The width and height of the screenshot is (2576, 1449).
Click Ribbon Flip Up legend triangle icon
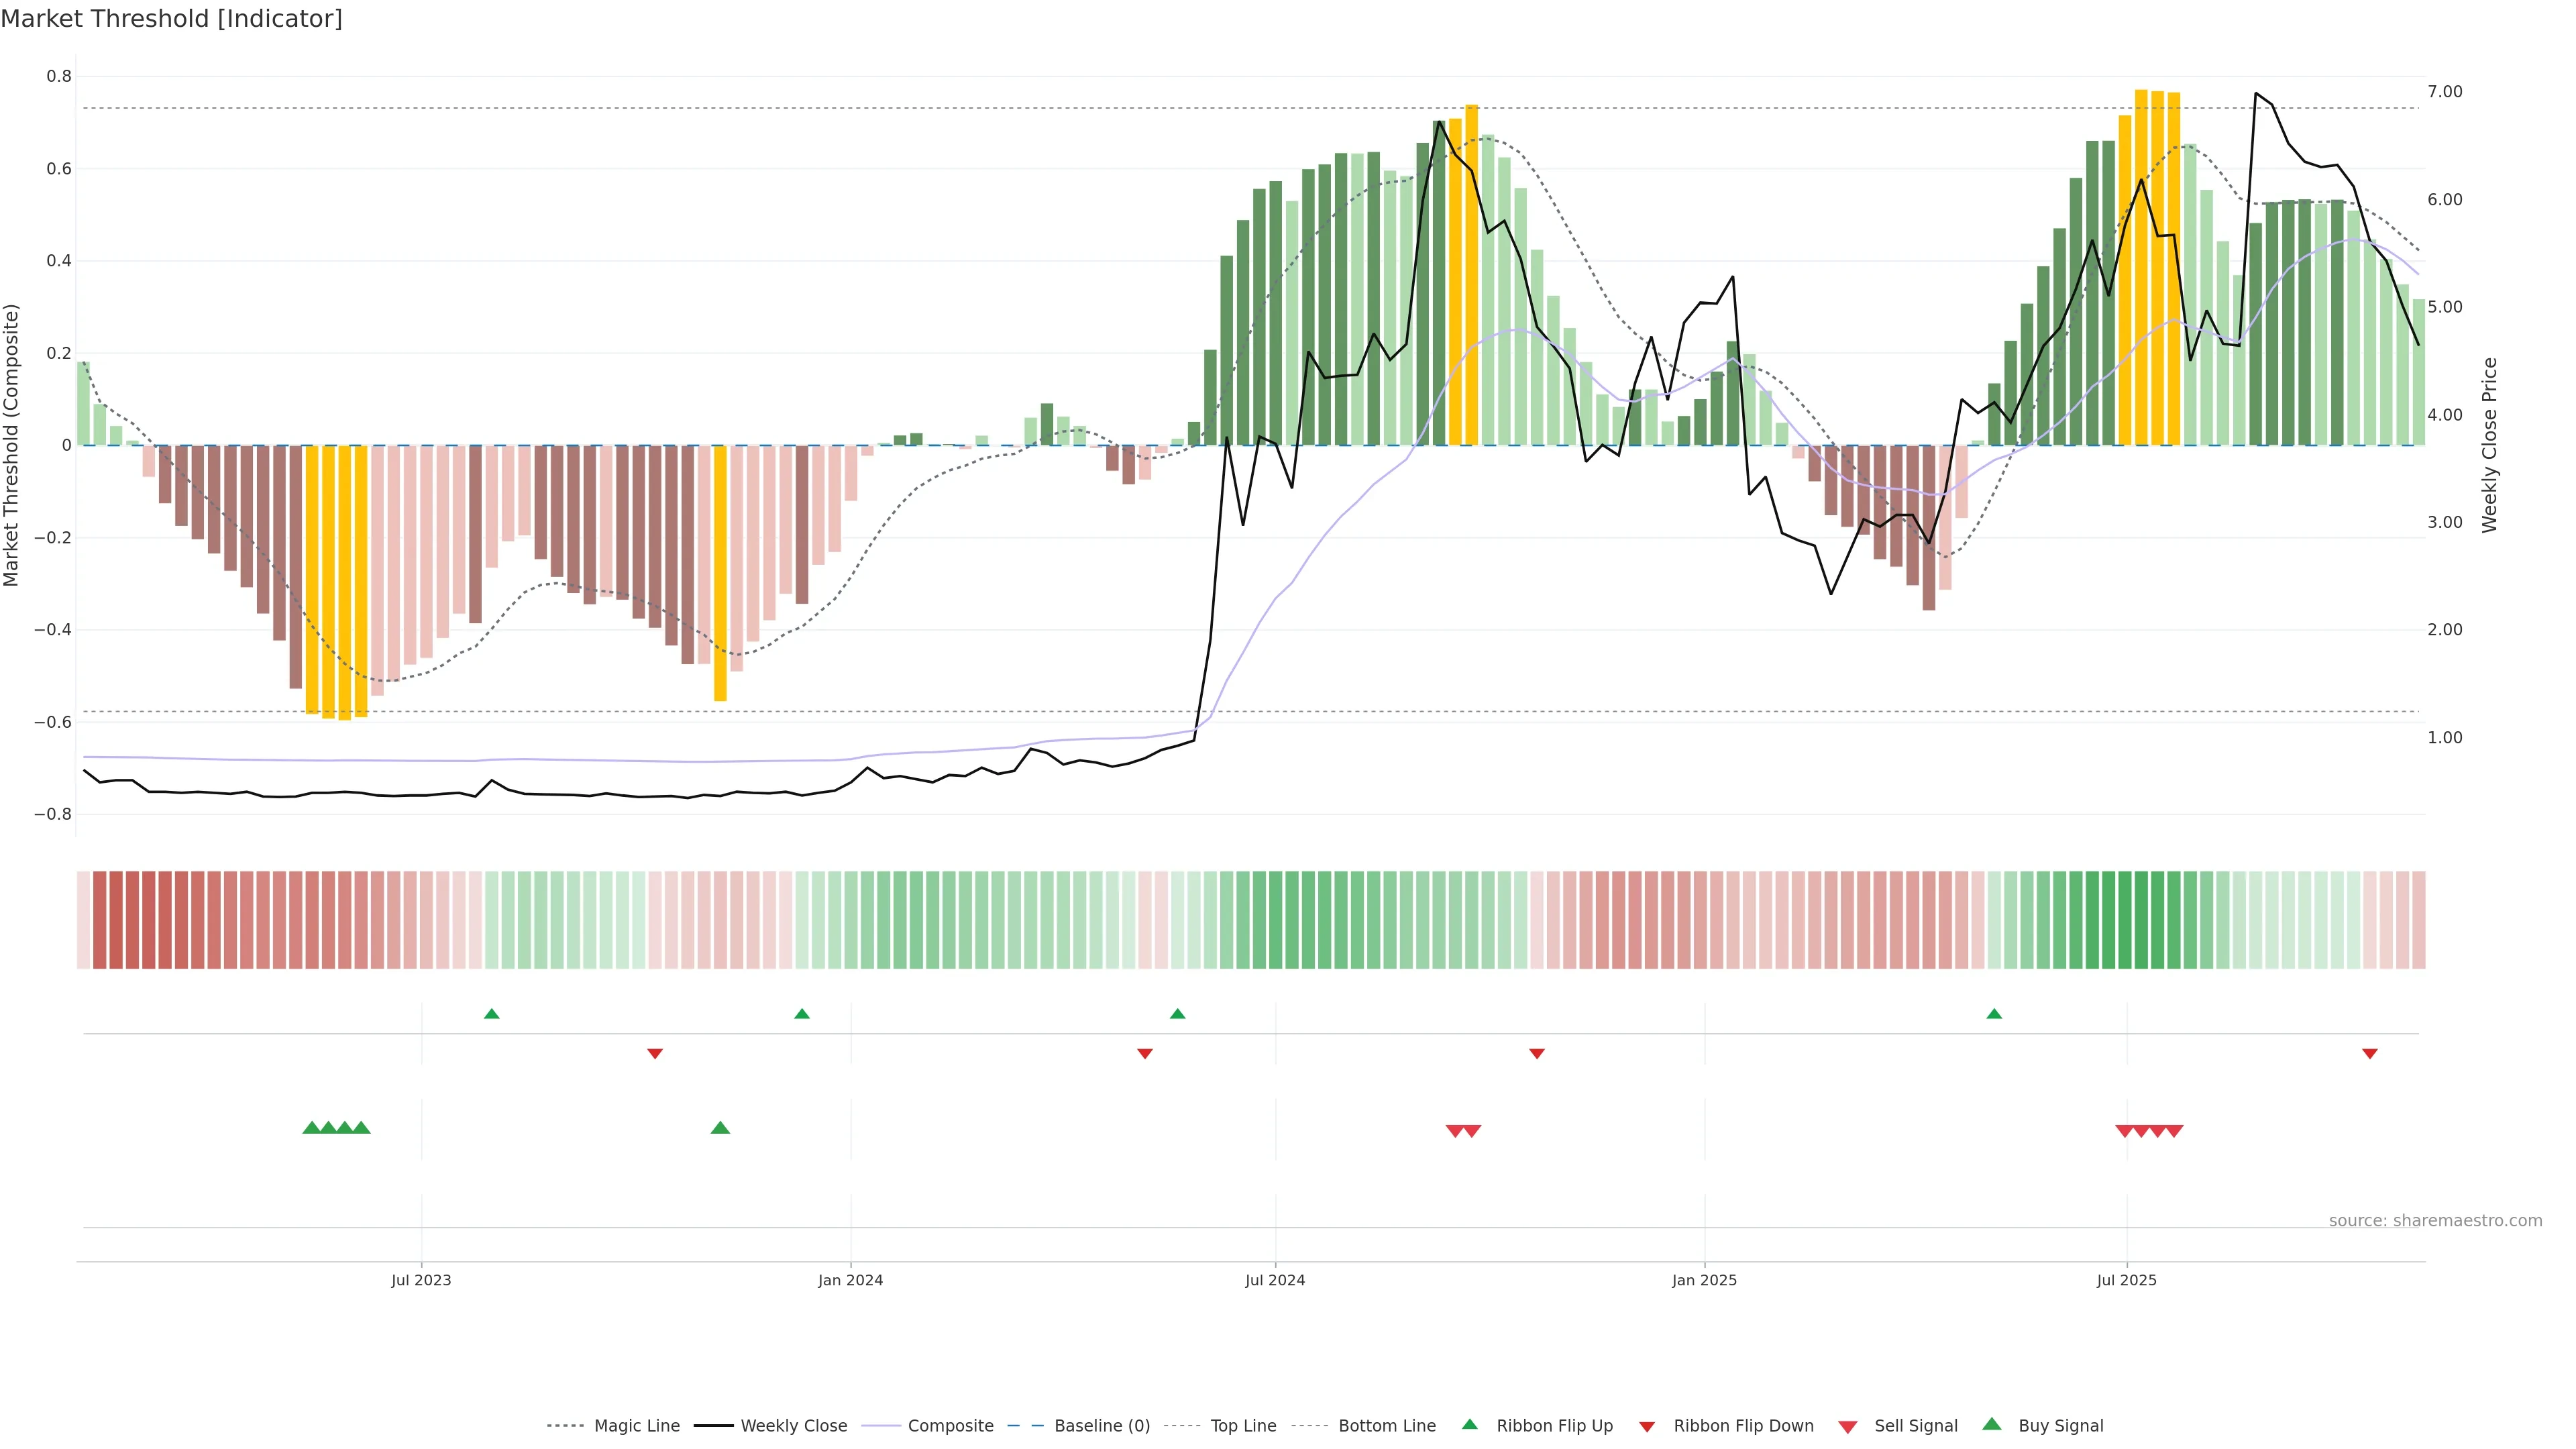1470,1424
